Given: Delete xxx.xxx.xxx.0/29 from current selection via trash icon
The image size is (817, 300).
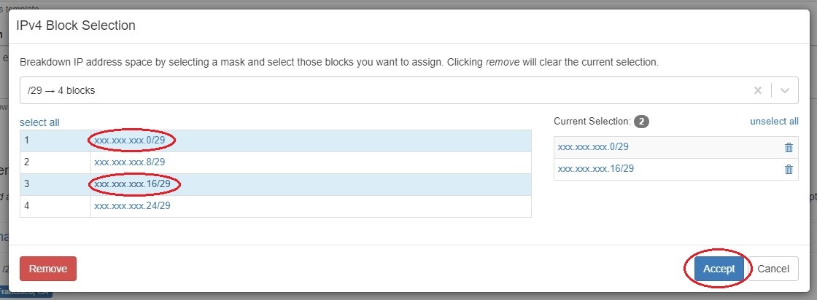Looking at the screenshot, I should [x=789, y=148].
